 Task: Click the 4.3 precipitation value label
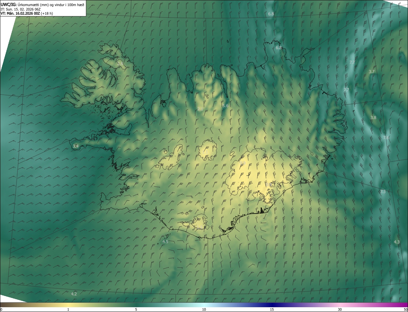[x=397, y=242]
